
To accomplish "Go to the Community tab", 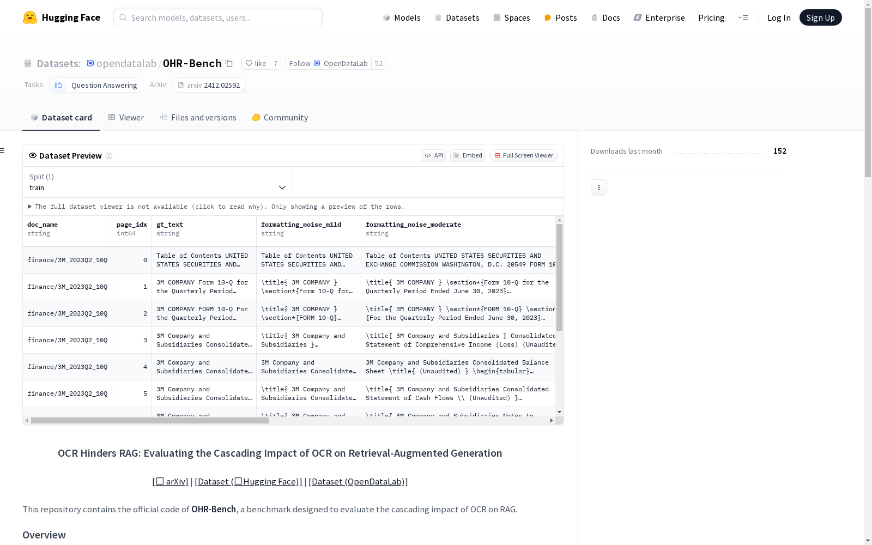I will (x=280, y=118).
